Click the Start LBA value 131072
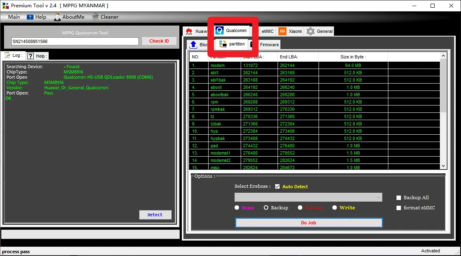 (x=250, y=65)
